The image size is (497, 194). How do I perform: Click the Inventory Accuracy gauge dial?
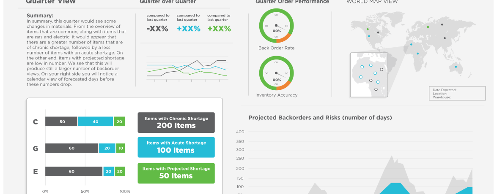tap(276, 73)
